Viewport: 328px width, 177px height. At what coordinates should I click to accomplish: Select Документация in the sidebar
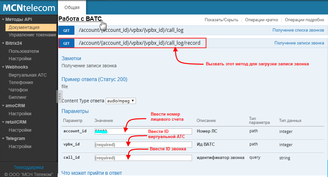[31, 27]
